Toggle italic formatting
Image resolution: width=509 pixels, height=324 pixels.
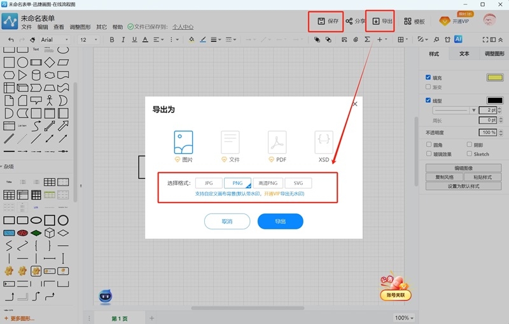tap(123, 39)
